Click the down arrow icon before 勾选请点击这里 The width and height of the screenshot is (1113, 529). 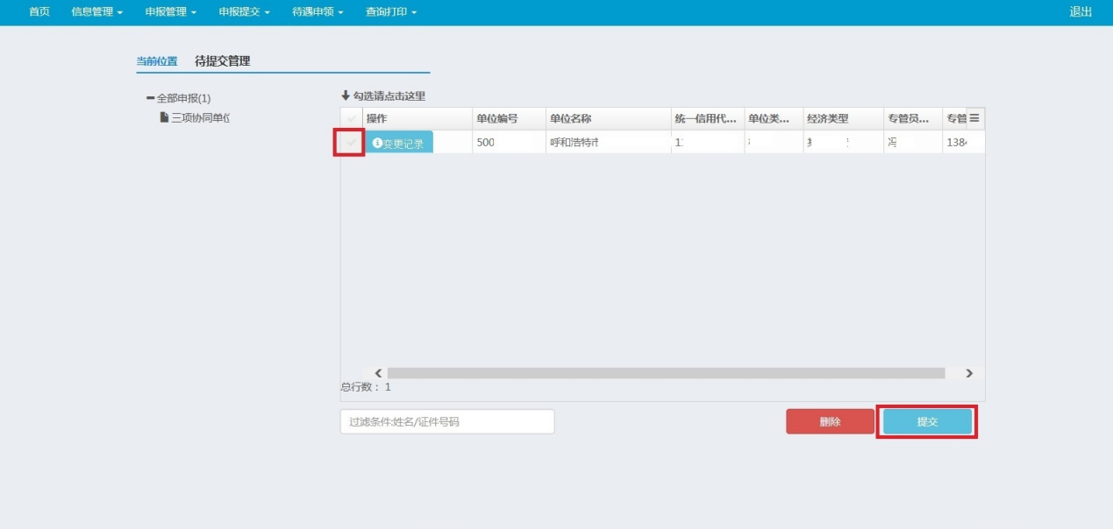coord(346,95)
